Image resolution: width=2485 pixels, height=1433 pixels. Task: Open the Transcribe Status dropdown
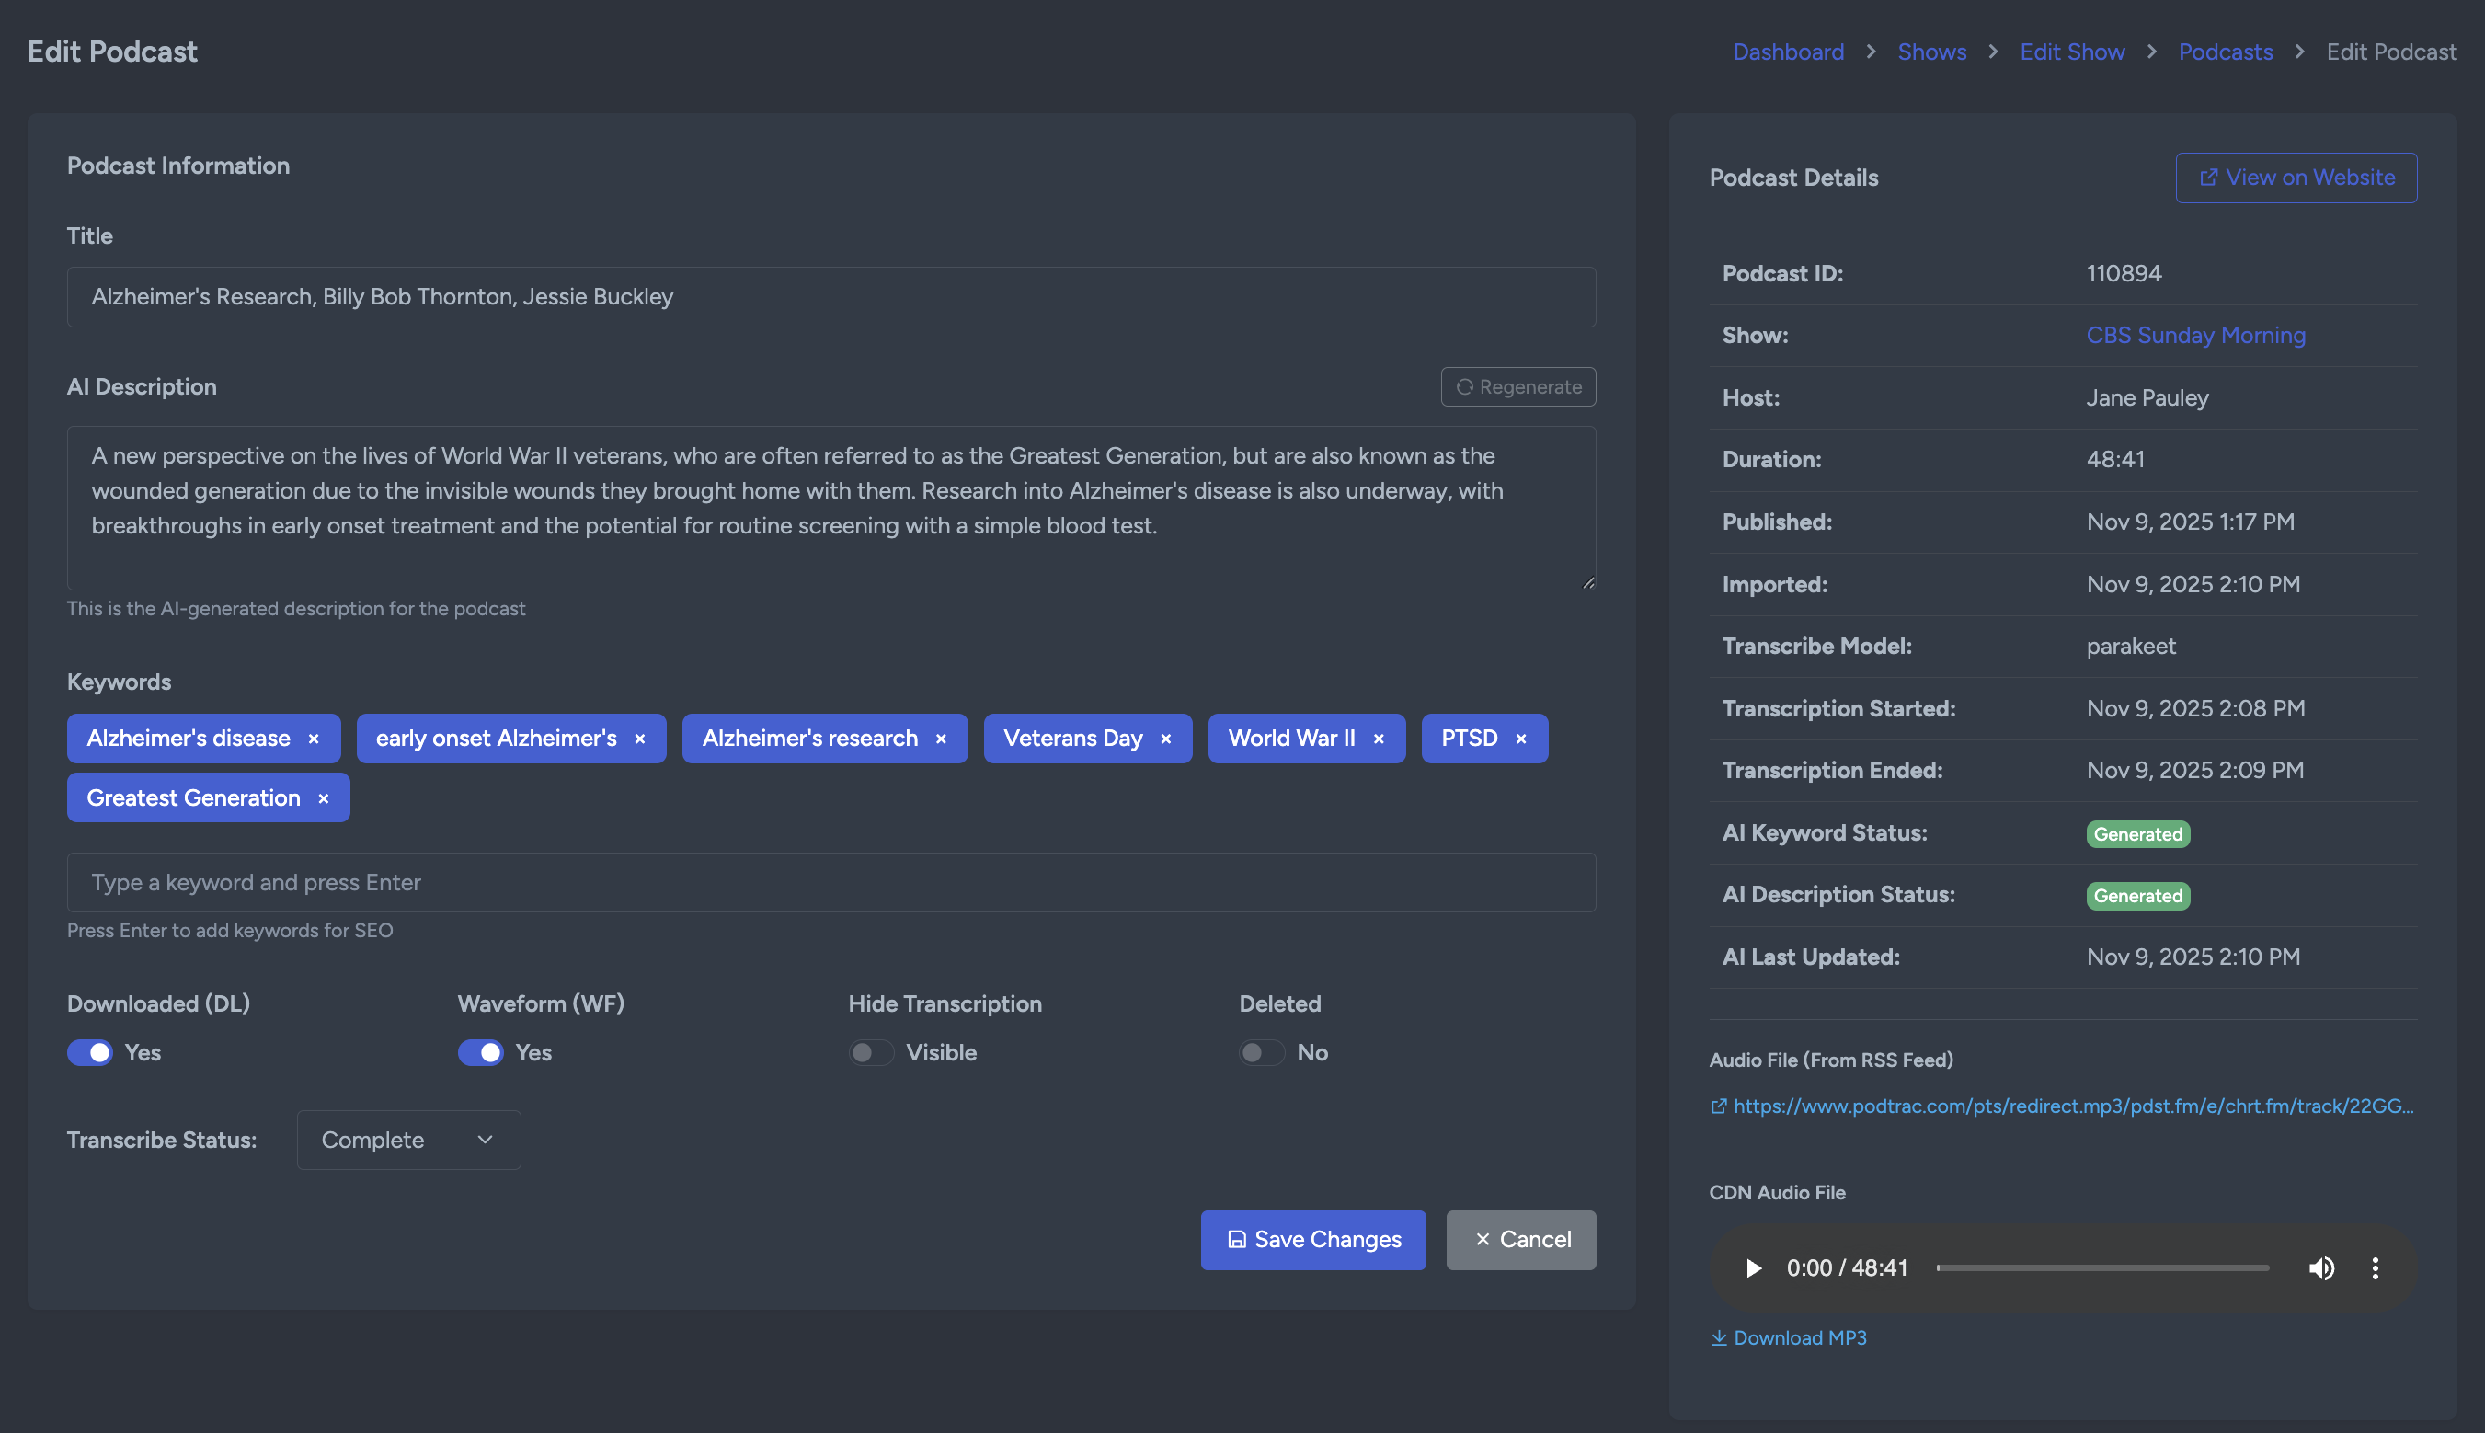pyautogui.click(x=408, y=1140)
